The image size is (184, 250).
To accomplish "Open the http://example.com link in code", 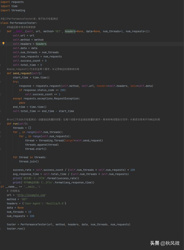I will [x=31, y=195].
